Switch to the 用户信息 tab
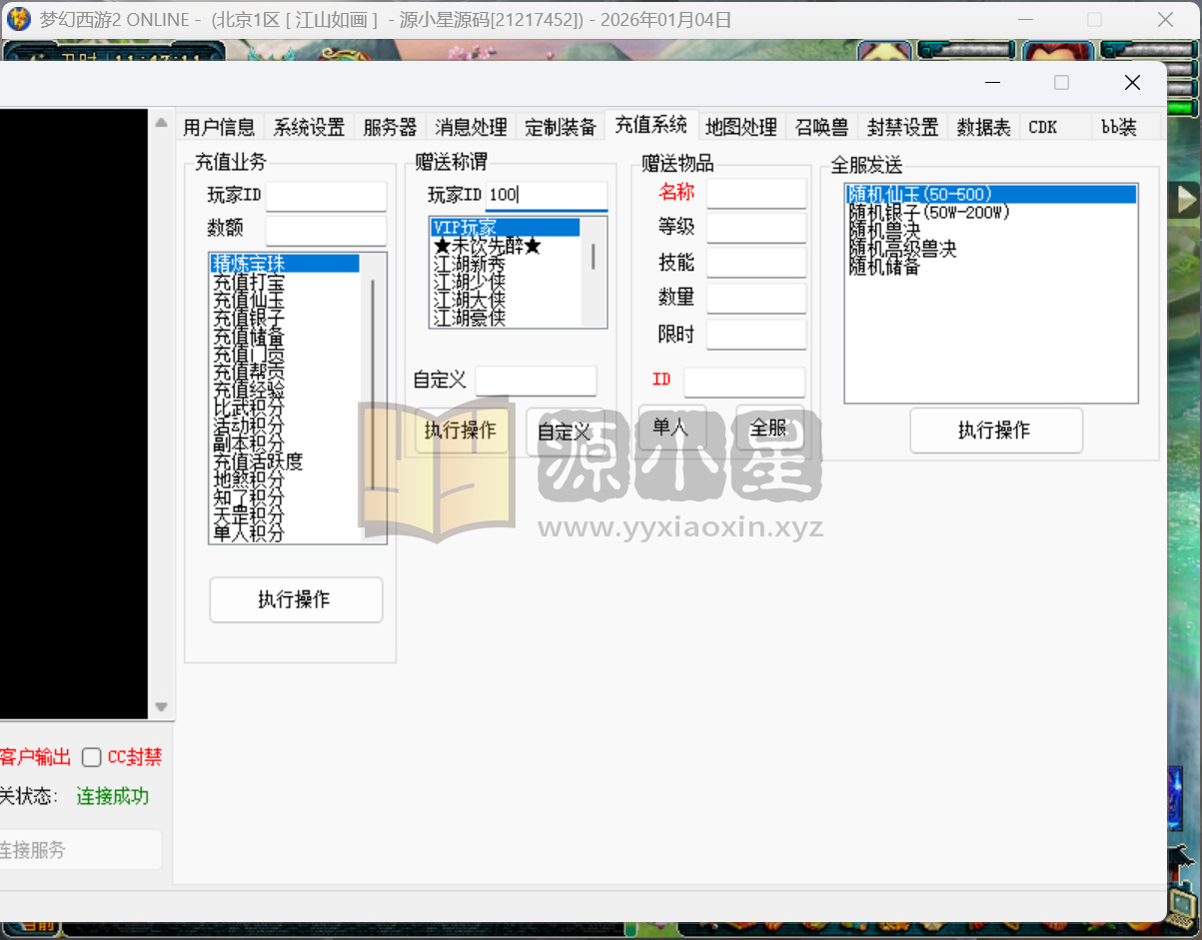Image resolution: width=1202 pixels, height=940 pixels. pos(219,127)
